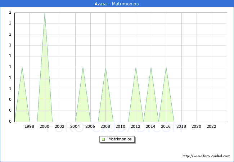Click the 2006 x-axis label

pyautogui.click(x=90, y=126)
